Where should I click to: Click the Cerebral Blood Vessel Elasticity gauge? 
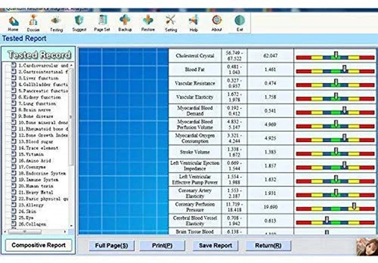click(335, 221)
